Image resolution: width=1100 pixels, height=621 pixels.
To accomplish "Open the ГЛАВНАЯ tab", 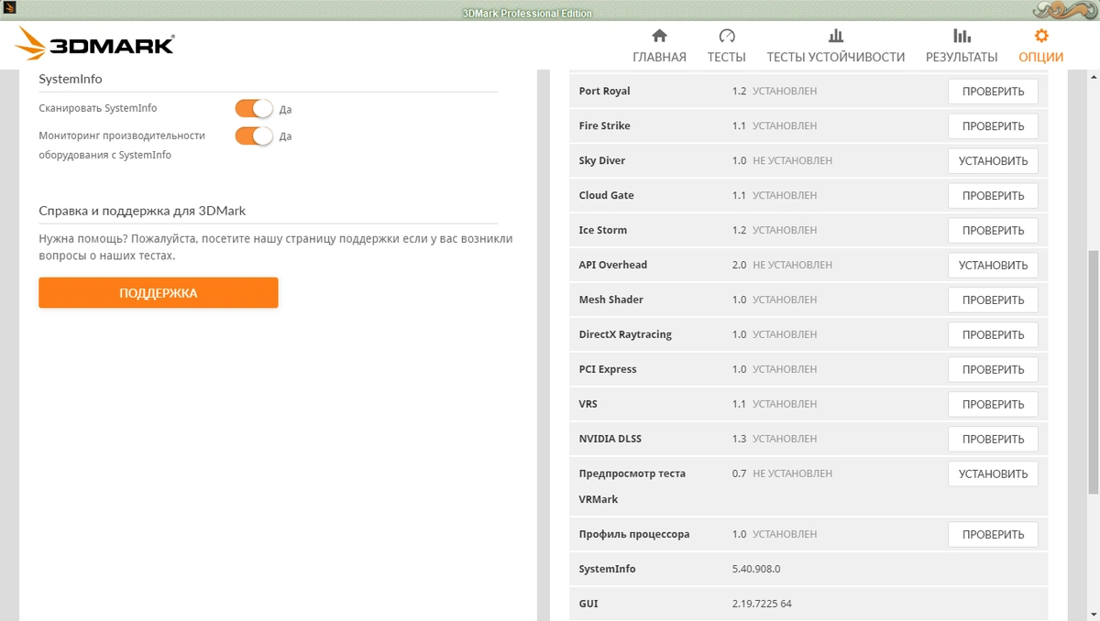I will tap(659, 57).
